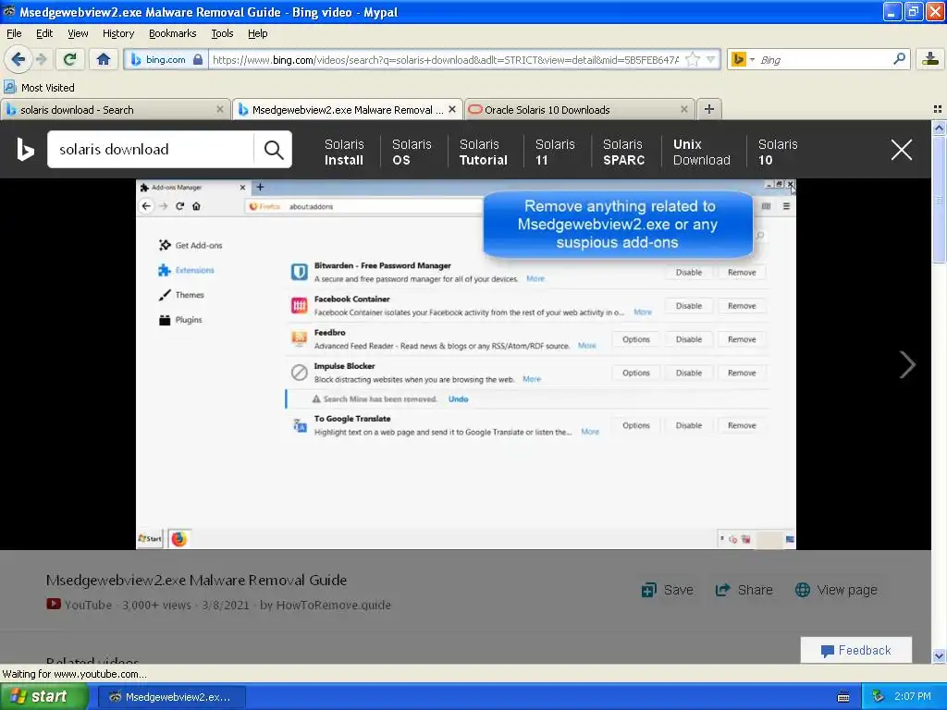
Task: Select the Solaris Tutorial suggestion
Action: [484, 153]
